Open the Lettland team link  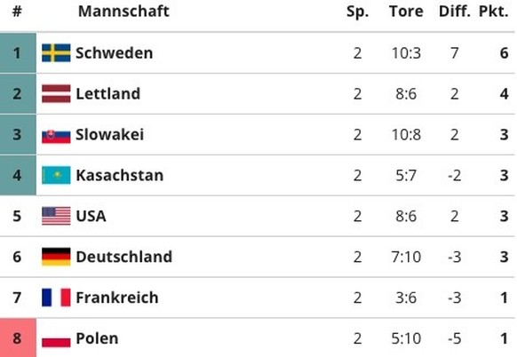pos(108,93)
